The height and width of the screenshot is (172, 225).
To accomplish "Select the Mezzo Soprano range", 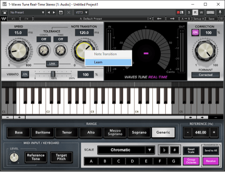I will [115, 133].
